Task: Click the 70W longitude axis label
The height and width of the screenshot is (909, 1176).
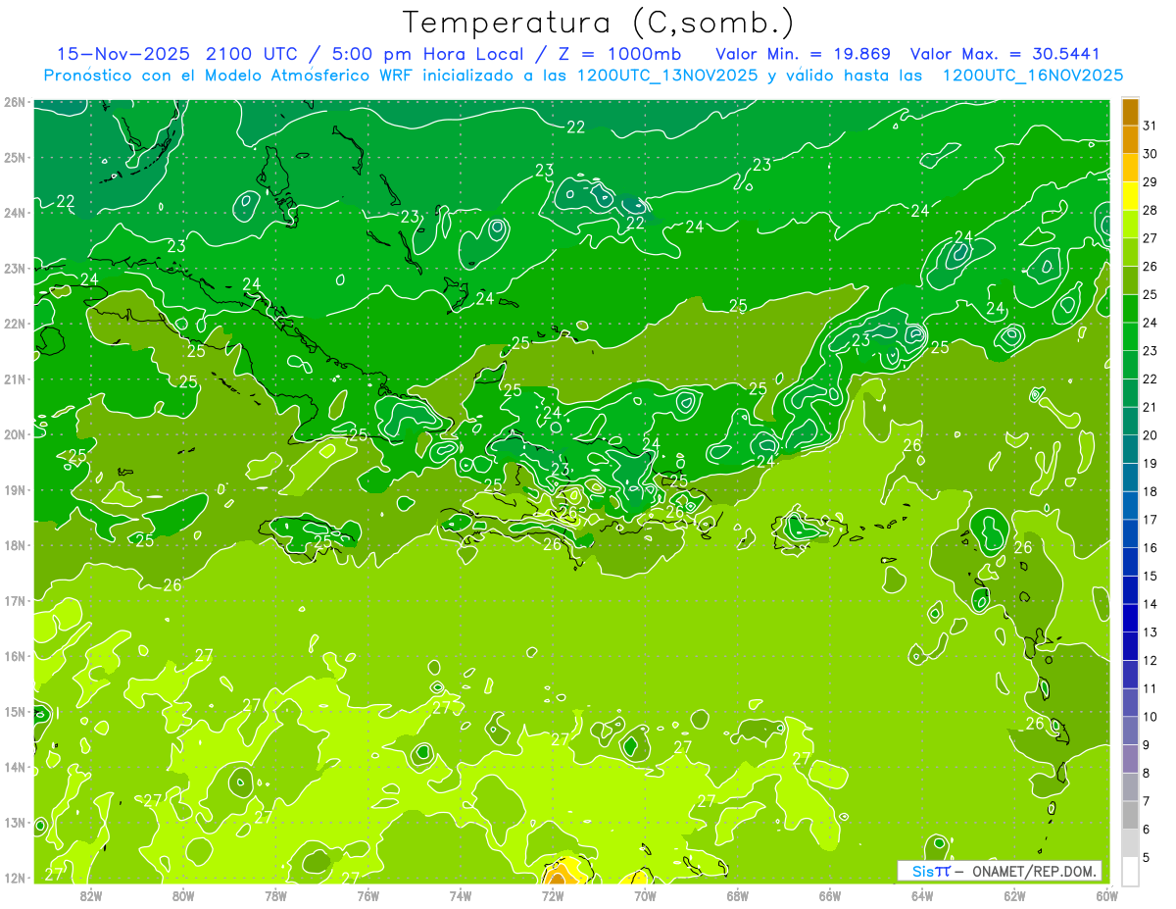Action: [x=645, y=895]
